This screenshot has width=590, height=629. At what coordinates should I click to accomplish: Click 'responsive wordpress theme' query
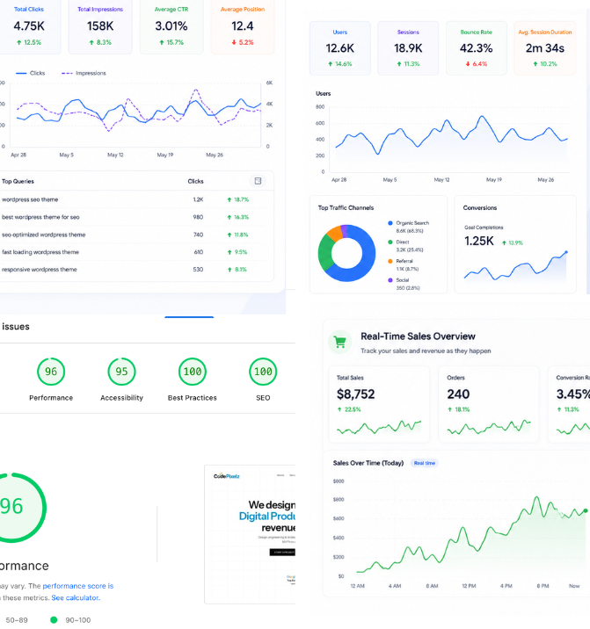click(40, 270)
